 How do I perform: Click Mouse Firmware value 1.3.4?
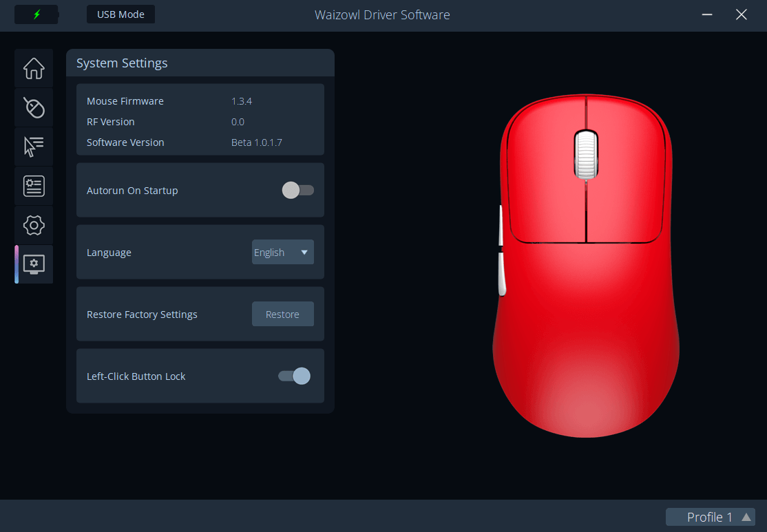tap(242, 101)
